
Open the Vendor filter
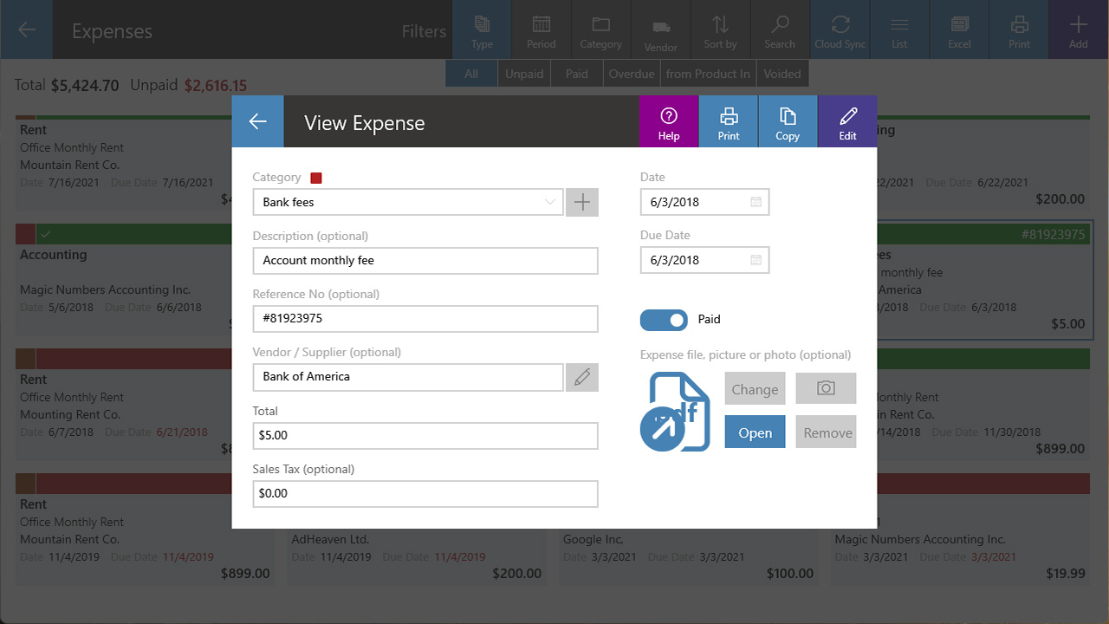[661, 29]
